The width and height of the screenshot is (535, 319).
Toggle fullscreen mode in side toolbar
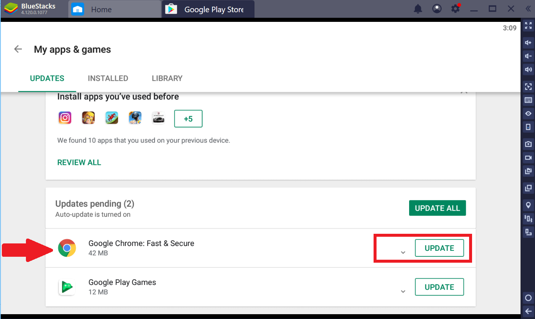pos(528,26)
